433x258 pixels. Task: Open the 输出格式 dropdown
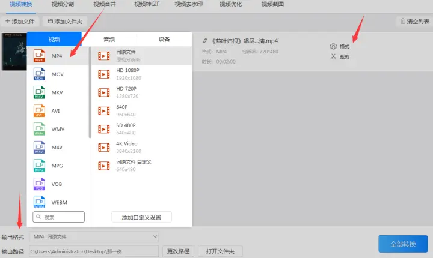[x=94, y=237]
